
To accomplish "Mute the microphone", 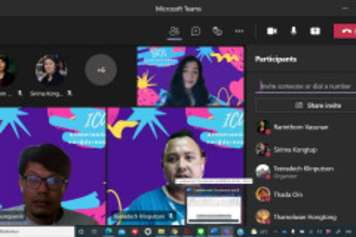I will click(294, 31).
